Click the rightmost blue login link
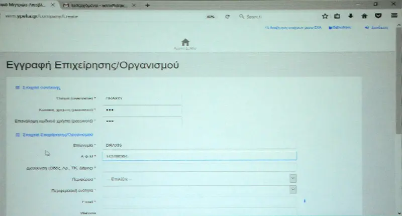 pos(376,28)
